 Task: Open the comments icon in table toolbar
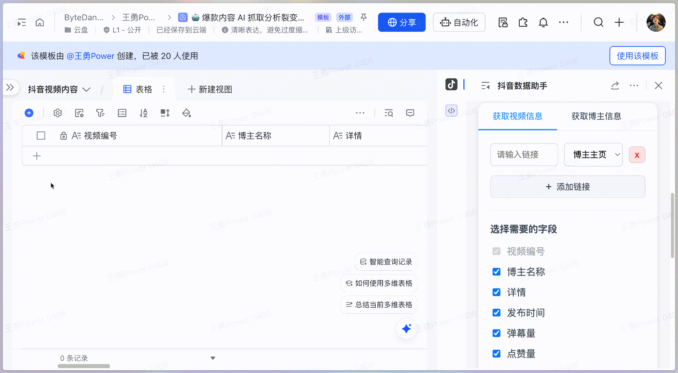[x=410, y=113]
